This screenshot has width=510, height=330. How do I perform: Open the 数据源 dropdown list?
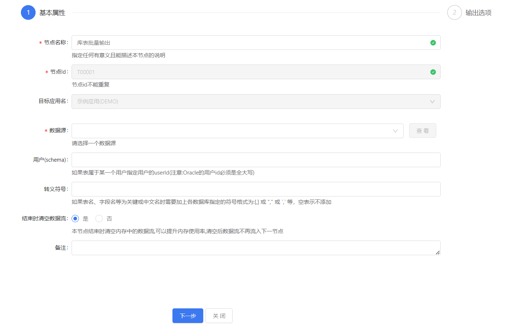231,131
